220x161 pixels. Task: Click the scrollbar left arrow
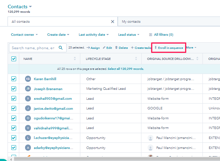pos(11,159)
